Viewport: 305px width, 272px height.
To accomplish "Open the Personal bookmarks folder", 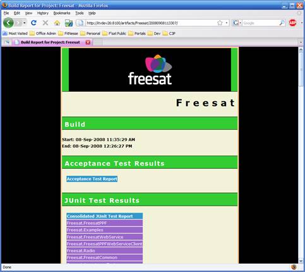I will [x=90, y=34].
